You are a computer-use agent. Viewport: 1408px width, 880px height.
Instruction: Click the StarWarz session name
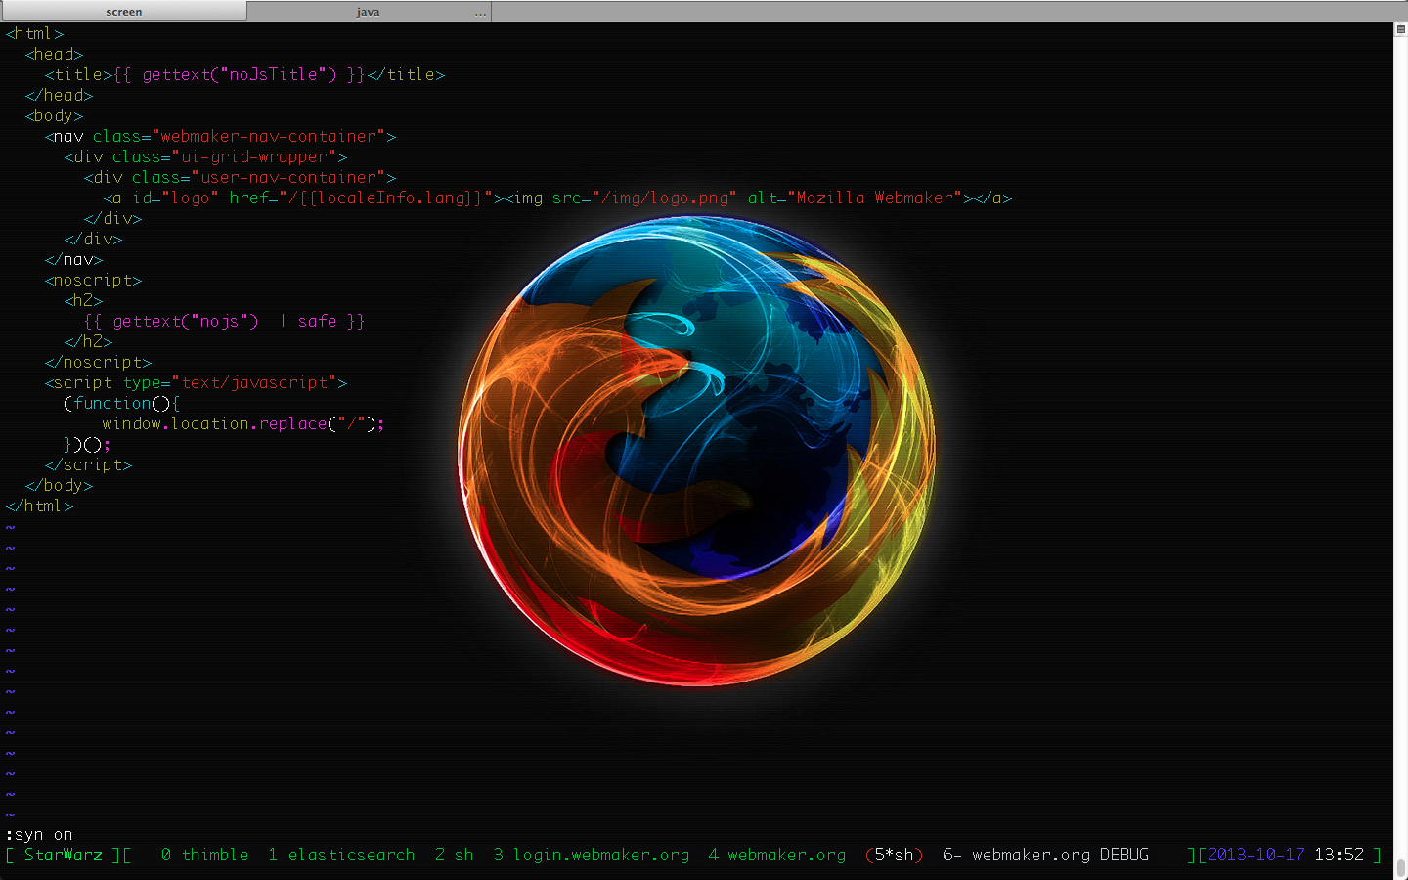tap(65, 855)
